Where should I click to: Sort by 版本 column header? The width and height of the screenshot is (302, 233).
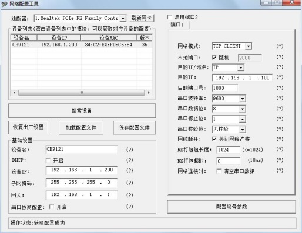pyautogui.click(x=145, y=38)
